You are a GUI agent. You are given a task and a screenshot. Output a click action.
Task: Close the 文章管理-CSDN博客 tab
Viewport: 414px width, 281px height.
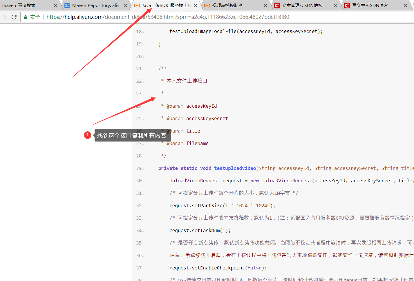(x=335, y=5)
